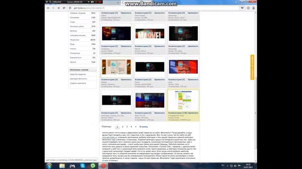Click Применить under the Russian flag thumbnail
Viewport: 302px width, 169px height.
(159, 113)
